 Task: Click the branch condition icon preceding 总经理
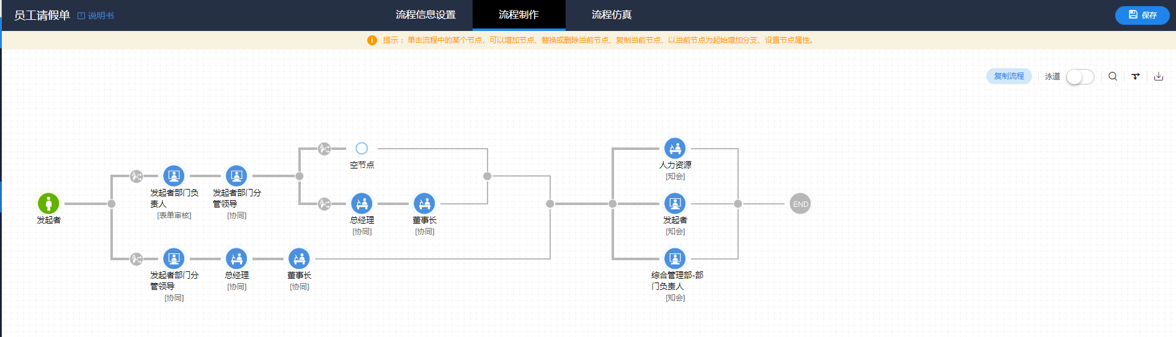(x=324, y=204)
